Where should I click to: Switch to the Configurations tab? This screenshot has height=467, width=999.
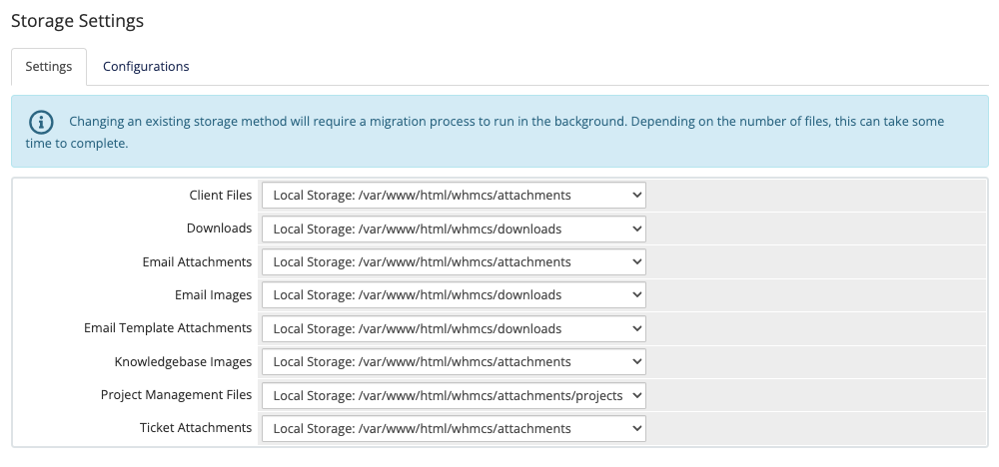point(146,67)
